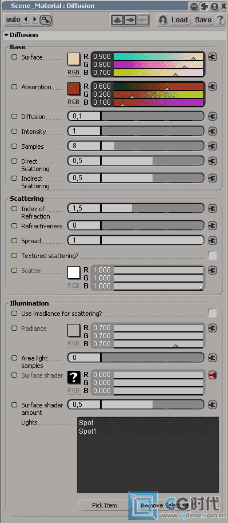Toggle animation marker next to Samples
This screenshot has width=228, height=523.
pyautogui.click(x=14, y=146)
